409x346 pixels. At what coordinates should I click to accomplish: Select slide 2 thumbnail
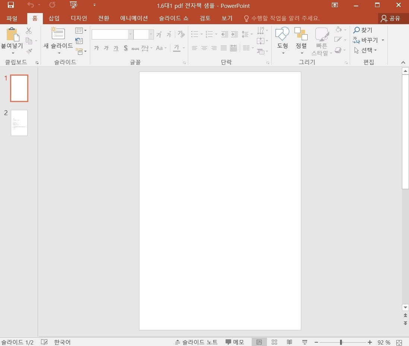click(19, 123)
